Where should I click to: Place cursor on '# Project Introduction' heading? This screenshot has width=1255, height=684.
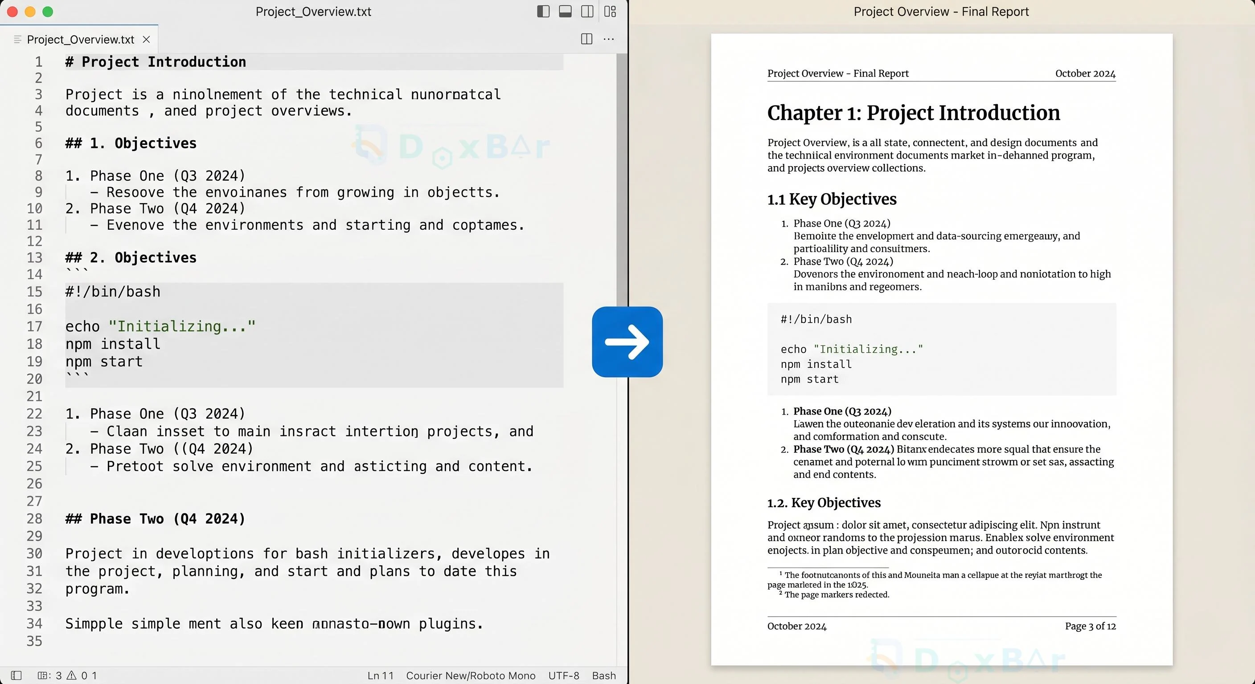point(156,62)
